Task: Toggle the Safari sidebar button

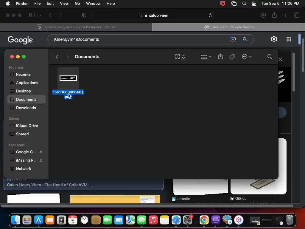Action: (32, 15)
